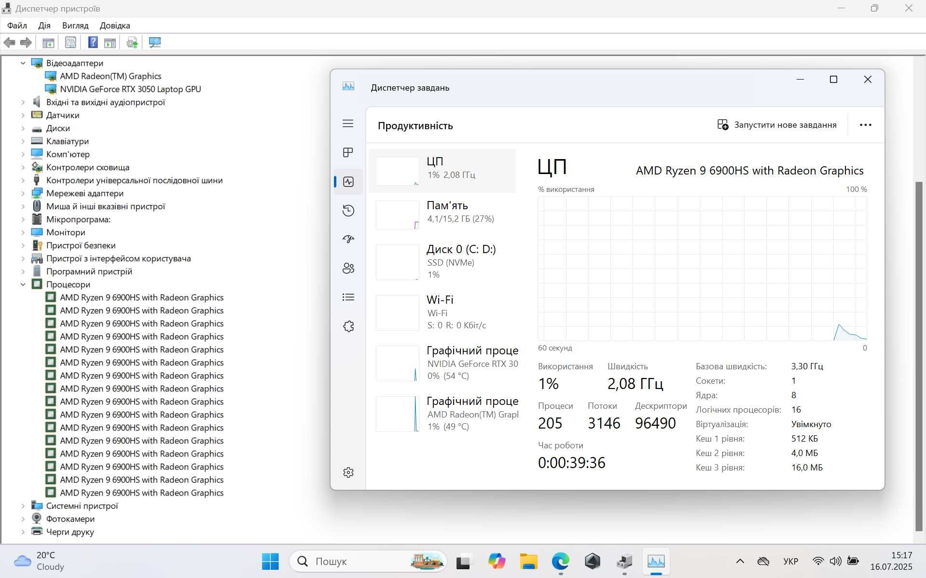Expand the Клавіатури tree node
Screen dimensions: 926x578
23,141
